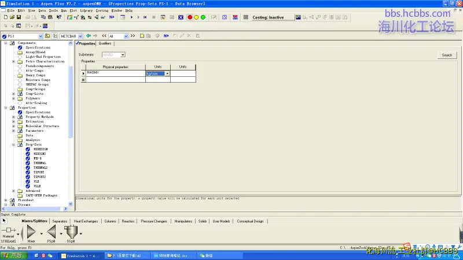The height and width of the screenshot is (260, 463).
Task: Select the TXPORT prop-set in the tree
Action: coord(39,172)
